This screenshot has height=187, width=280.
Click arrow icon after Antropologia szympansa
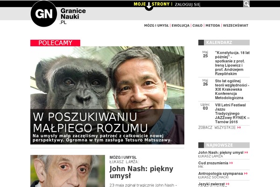245,173
